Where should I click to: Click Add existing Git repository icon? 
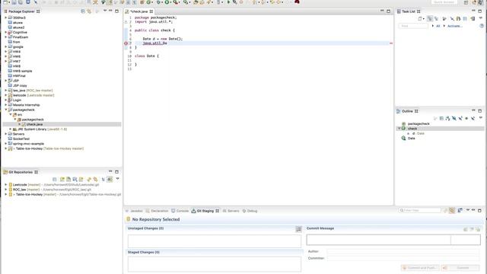point(62,180)
